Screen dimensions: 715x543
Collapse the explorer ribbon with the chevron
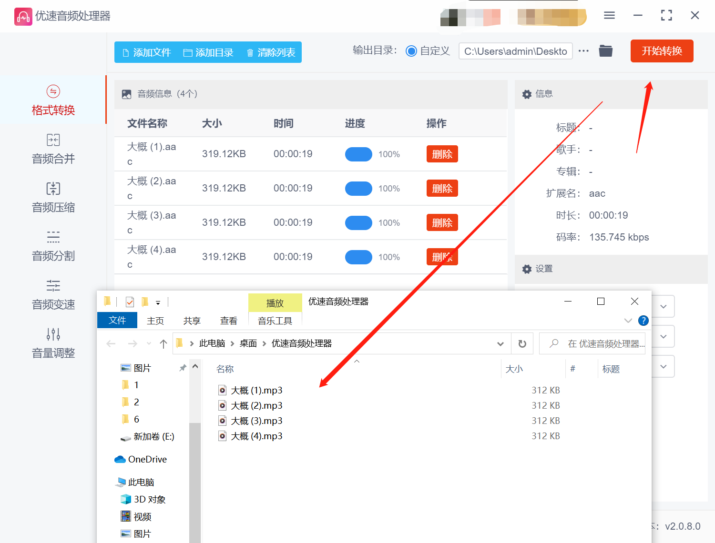pos(628,321)
